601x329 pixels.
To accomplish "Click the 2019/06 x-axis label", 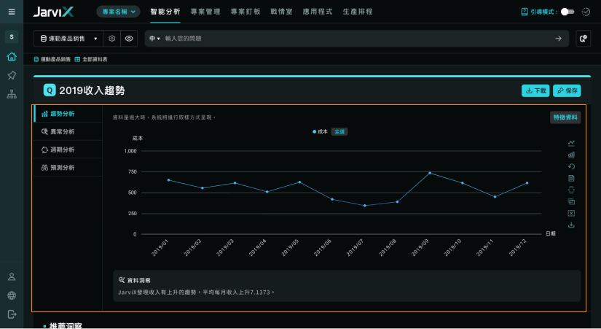I will (x=323, y=247).
